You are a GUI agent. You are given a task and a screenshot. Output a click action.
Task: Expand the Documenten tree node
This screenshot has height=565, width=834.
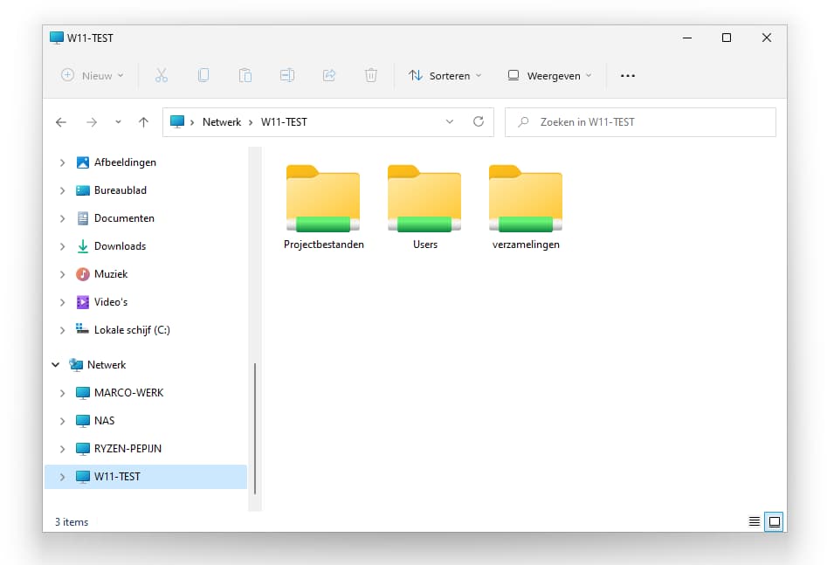(62, 218)
